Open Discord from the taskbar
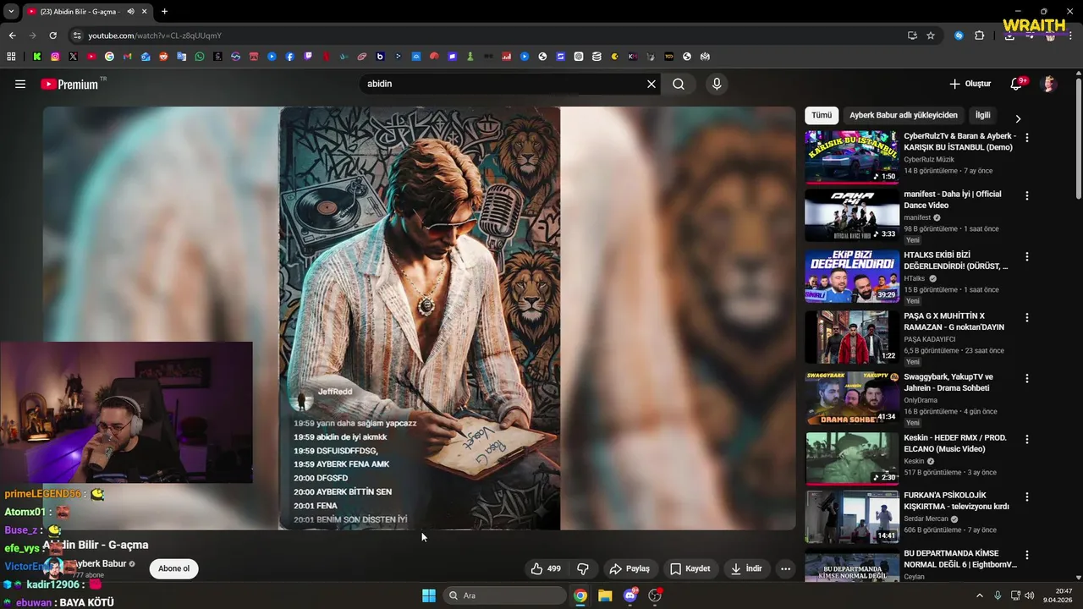1083x609 pixels. click(x=630, y=595)
